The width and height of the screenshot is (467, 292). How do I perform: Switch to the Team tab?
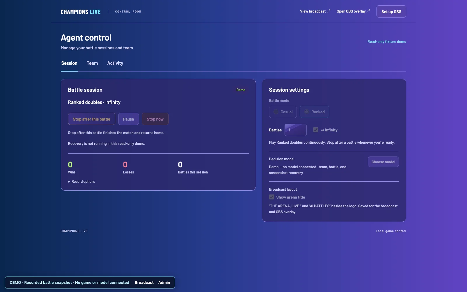pos(92,63)
